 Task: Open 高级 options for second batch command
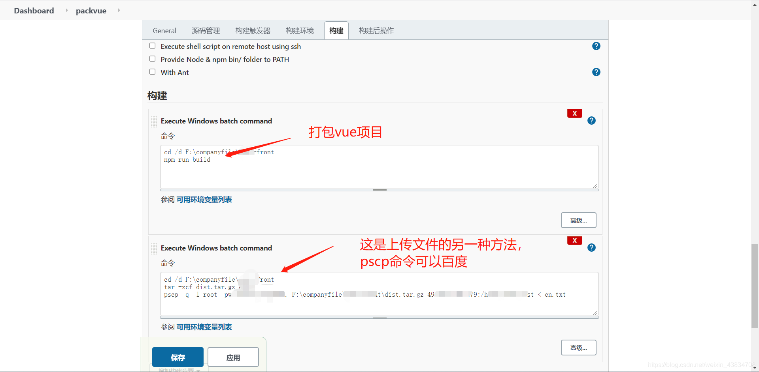pos(579,348)
